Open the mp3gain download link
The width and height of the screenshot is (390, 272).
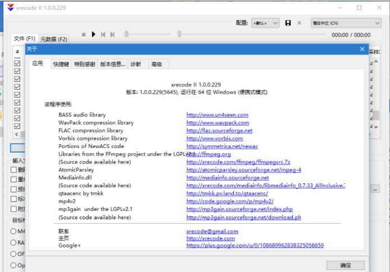244,217
